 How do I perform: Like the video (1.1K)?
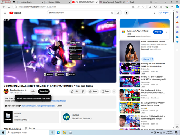click(75, 91)
